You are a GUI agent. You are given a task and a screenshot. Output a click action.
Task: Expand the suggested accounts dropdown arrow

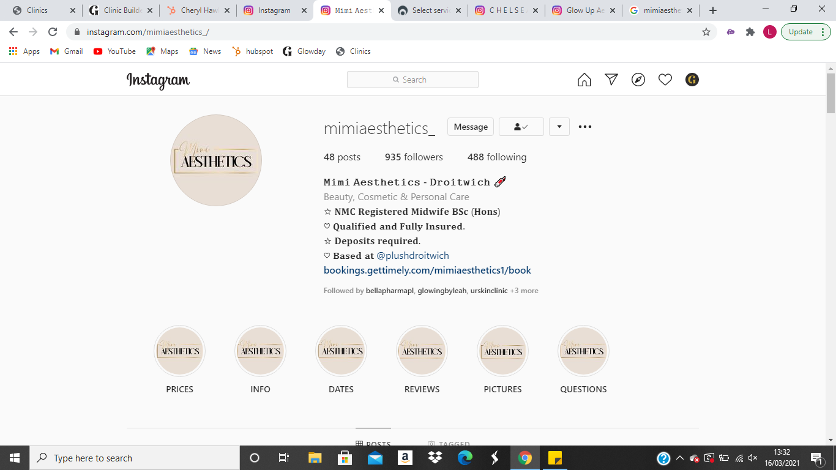(559, 127)
